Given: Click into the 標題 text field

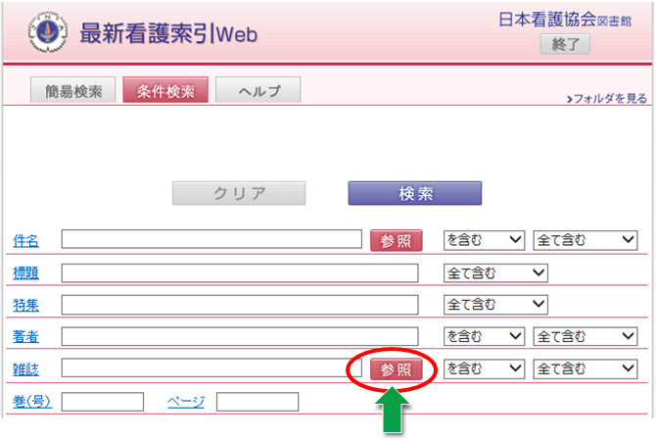Looking at the screenshot, I should pyautogui.click(x=240, y=273).
